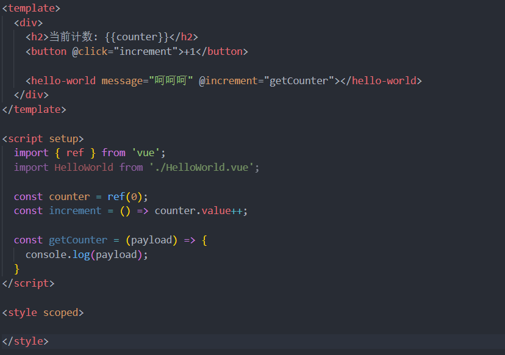The image size is (505, 355).
Task: Click the ref(0) call
Action: 125,197
